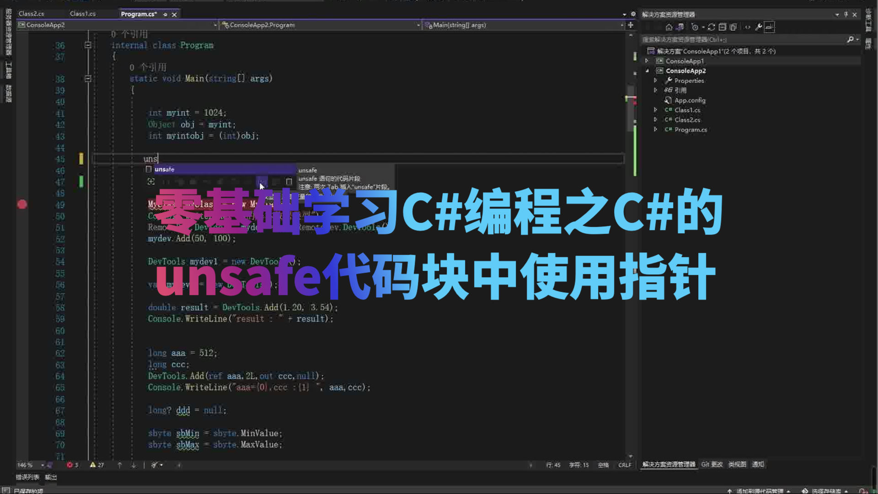The width and height of the screenshot is (878, 494).
Task: Switch to Git 更改 tab
Action: [712, 464]
